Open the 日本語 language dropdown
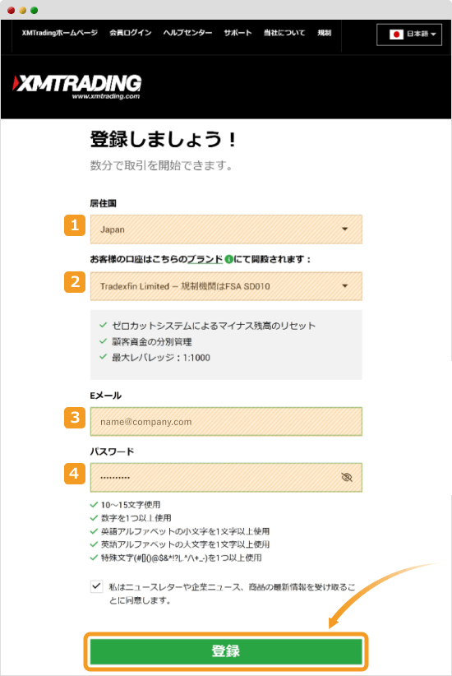 (x=409, y=35)
